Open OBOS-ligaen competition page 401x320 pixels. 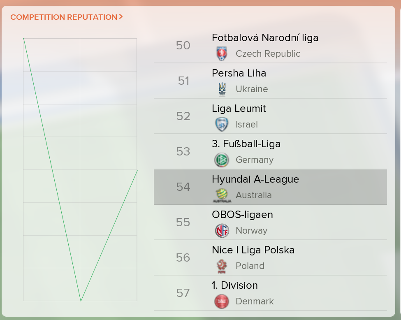point(242,215)
